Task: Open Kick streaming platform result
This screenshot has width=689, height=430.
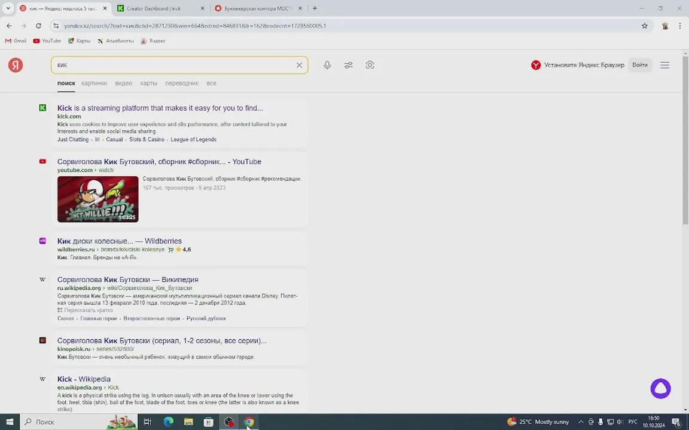Action: click(x=160, y=108)
